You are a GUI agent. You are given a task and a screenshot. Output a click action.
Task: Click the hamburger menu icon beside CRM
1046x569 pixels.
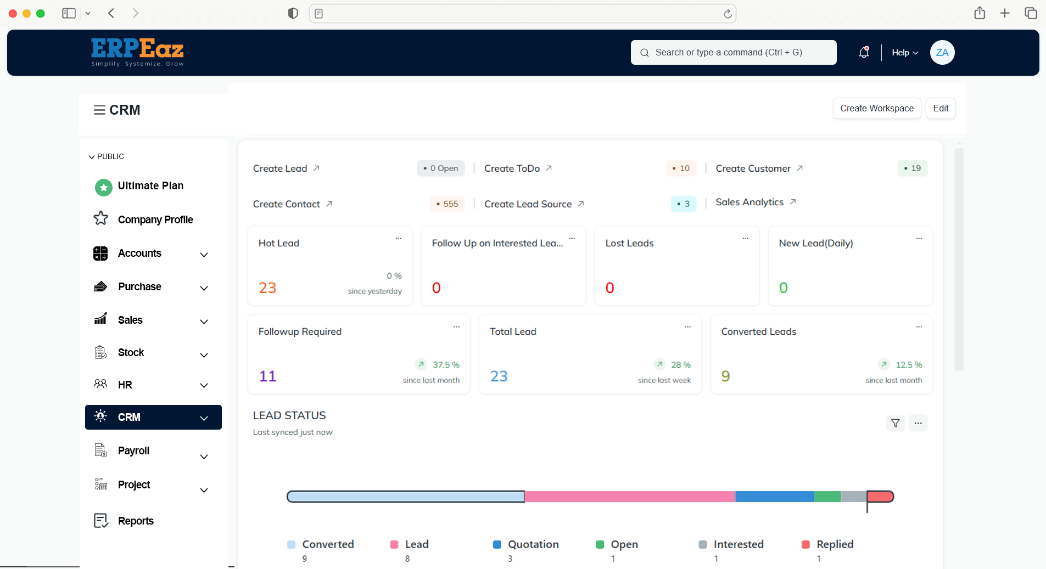[99, 110]
